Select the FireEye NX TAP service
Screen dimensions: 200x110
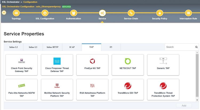pos(92,65)
